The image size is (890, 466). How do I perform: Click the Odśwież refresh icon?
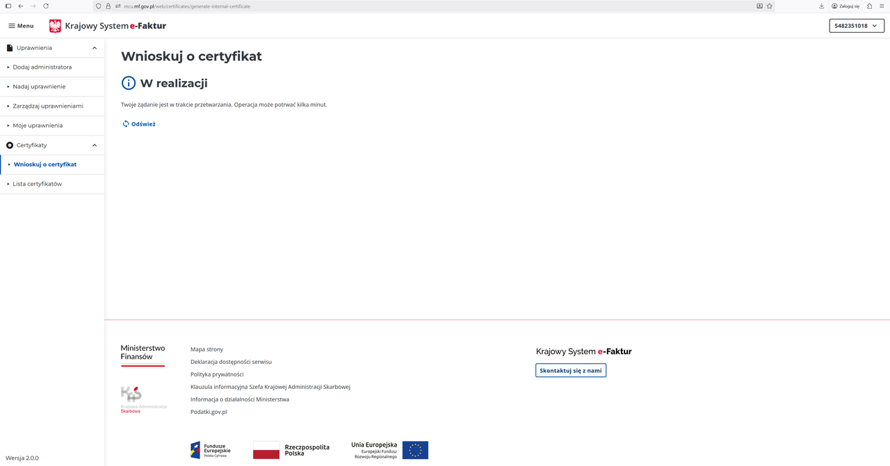coord(126,124)
